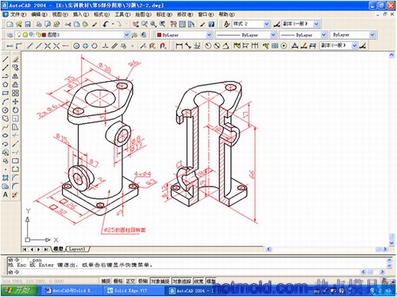Select the Line tool in draw toolbar

click(x=6, y=60)
